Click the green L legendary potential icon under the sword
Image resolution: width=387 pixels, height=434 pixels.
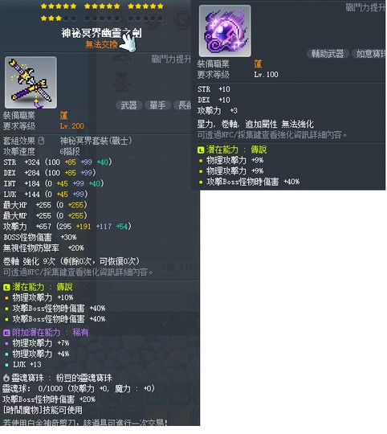coord(6,287)
